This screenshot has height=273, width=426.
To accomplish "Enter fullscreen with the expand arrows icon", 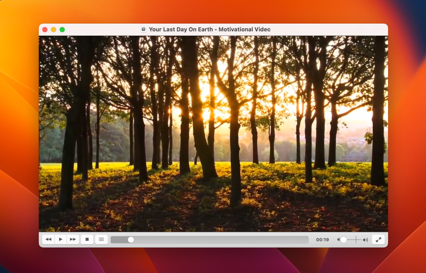I will tap(378, 239).
